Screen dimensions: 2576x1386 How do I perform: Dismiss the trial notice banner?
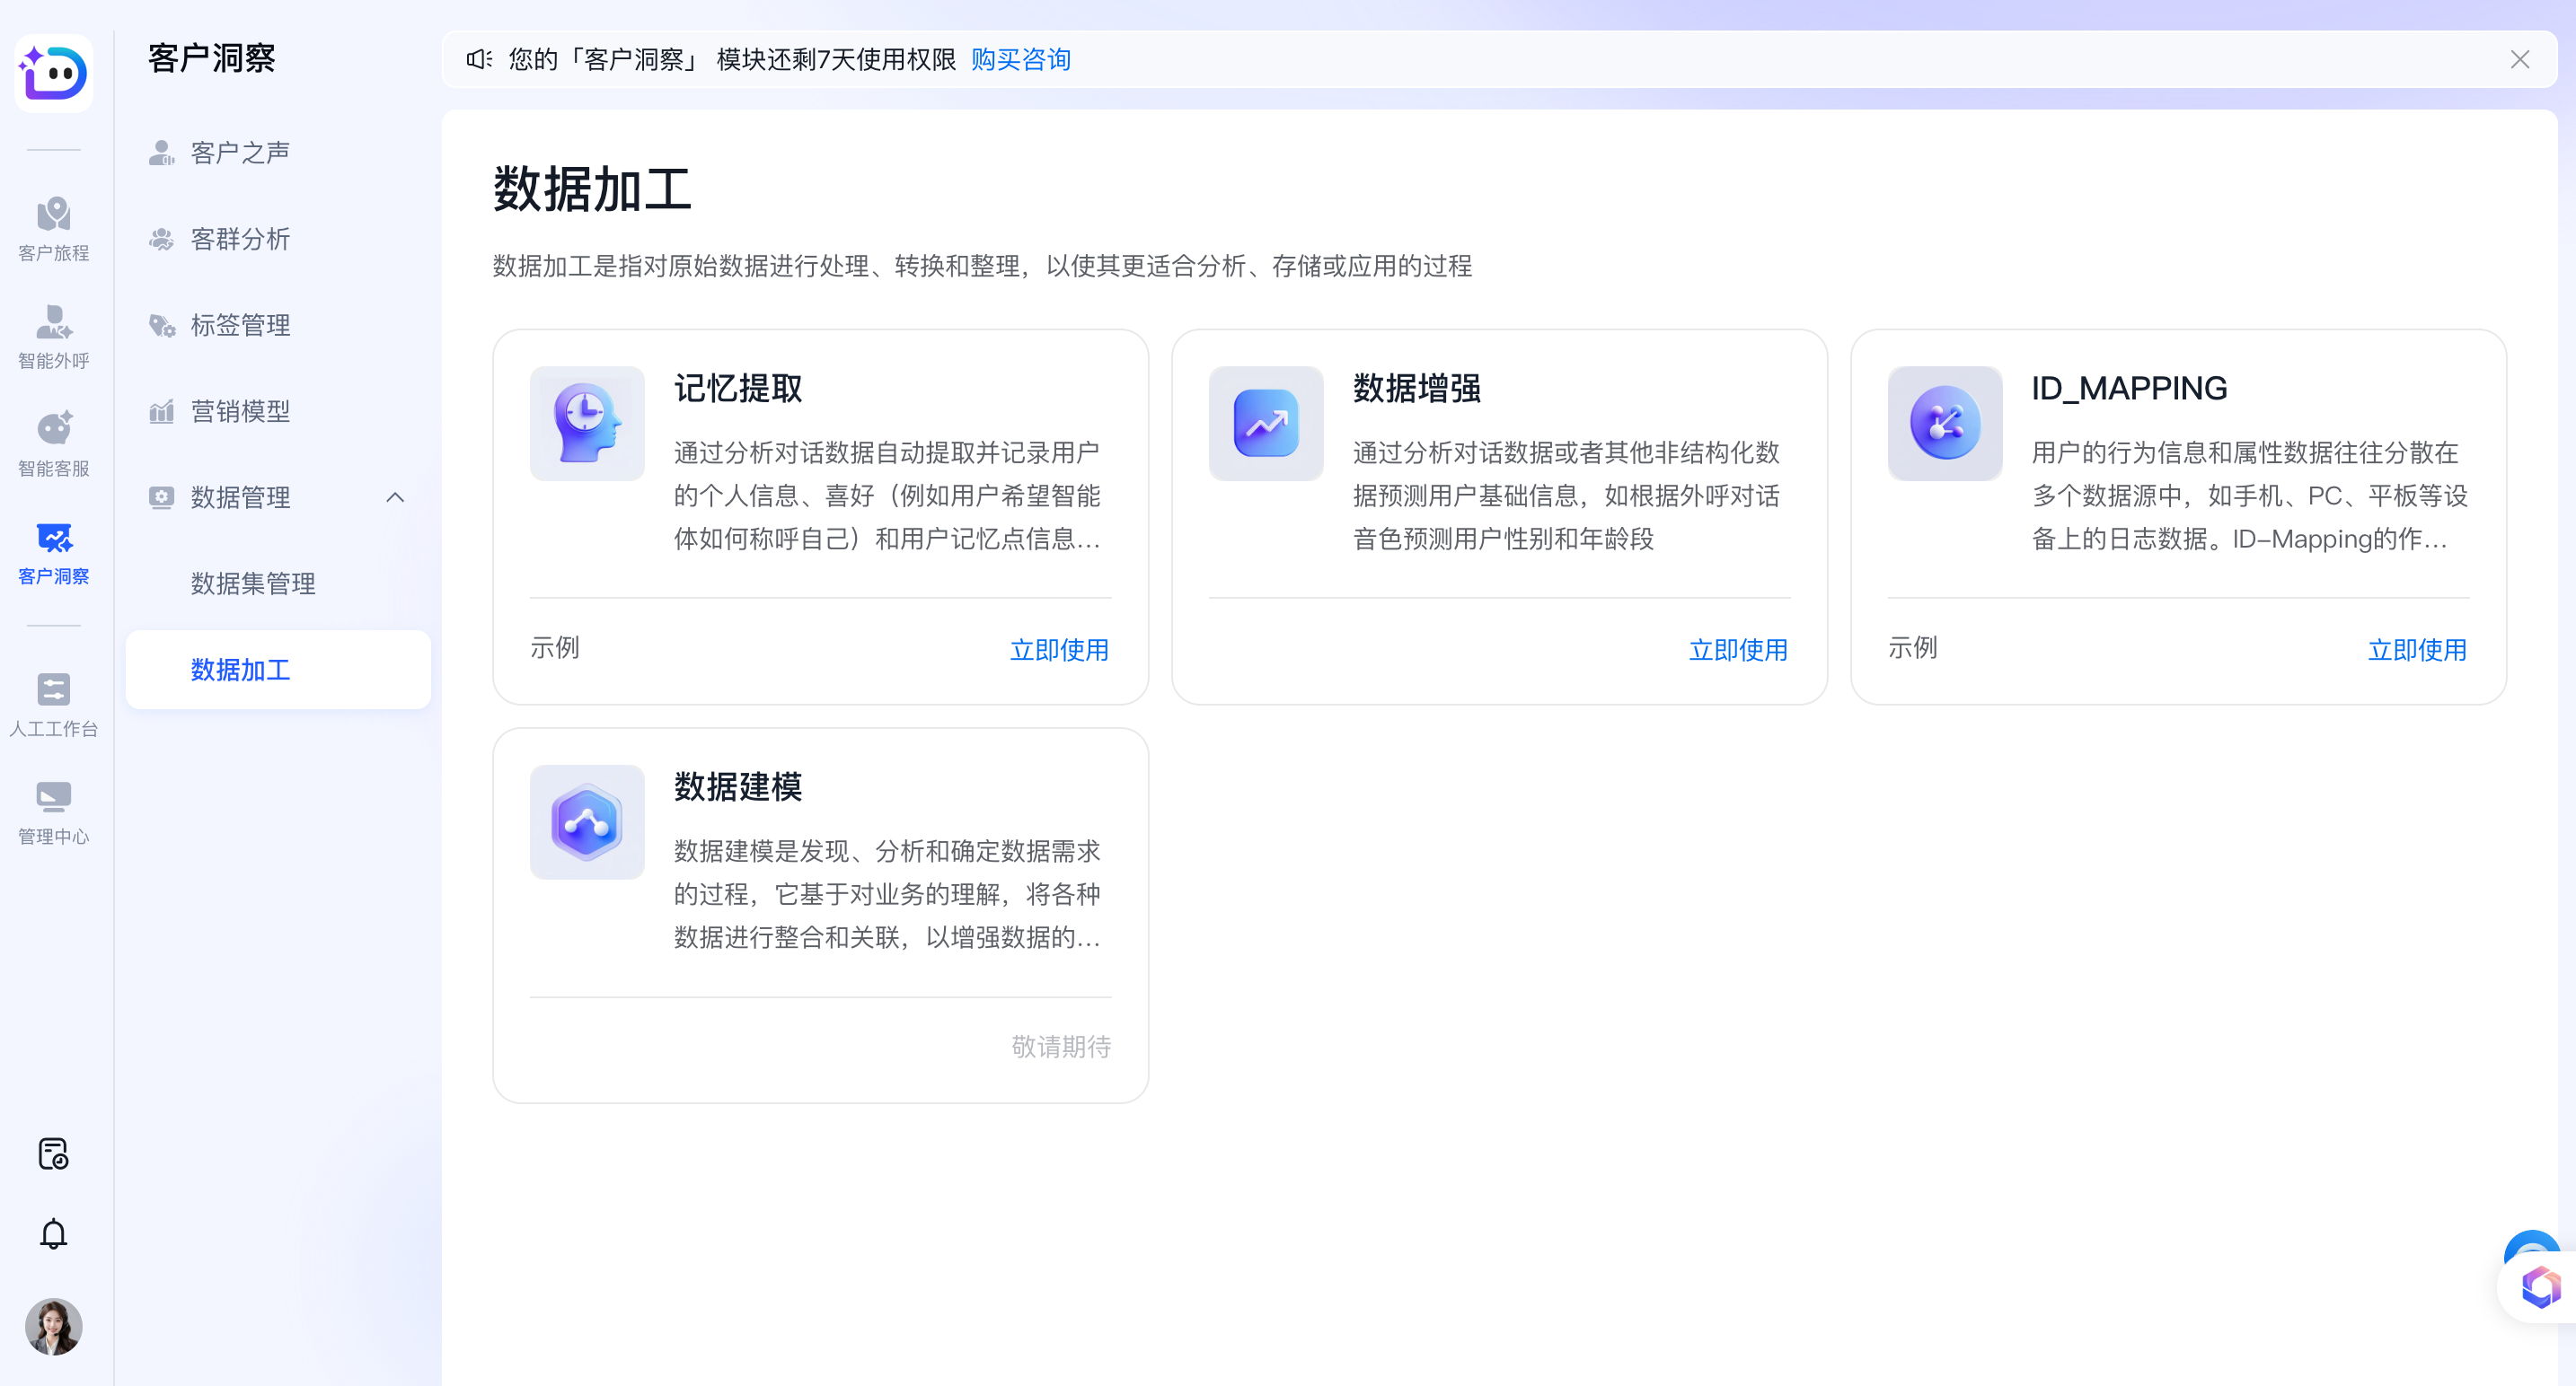2521,59
